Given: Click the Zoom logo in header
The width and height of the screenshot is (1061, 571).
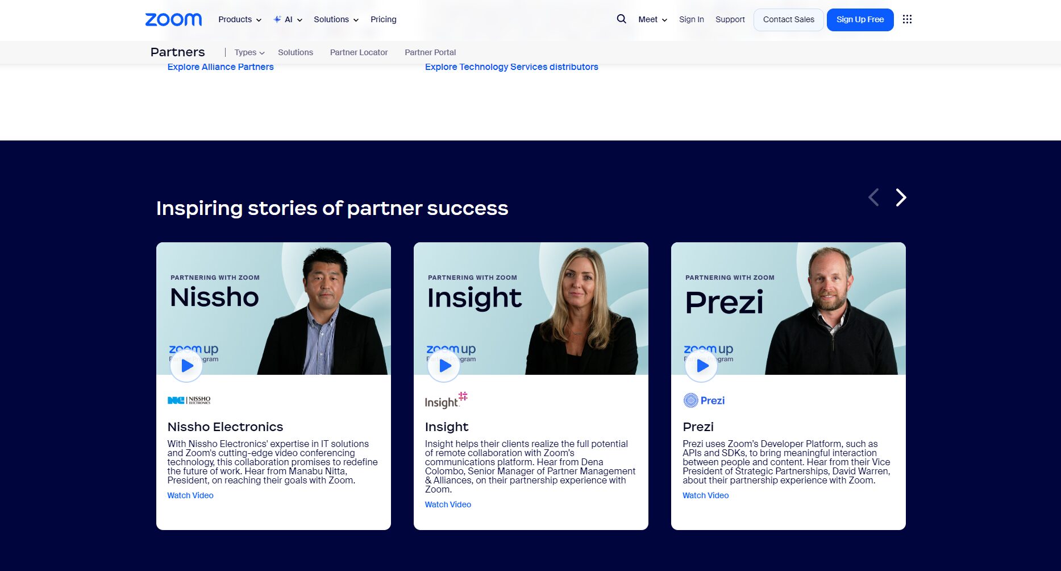Looking at the screenshot, I should click(173, 19).
